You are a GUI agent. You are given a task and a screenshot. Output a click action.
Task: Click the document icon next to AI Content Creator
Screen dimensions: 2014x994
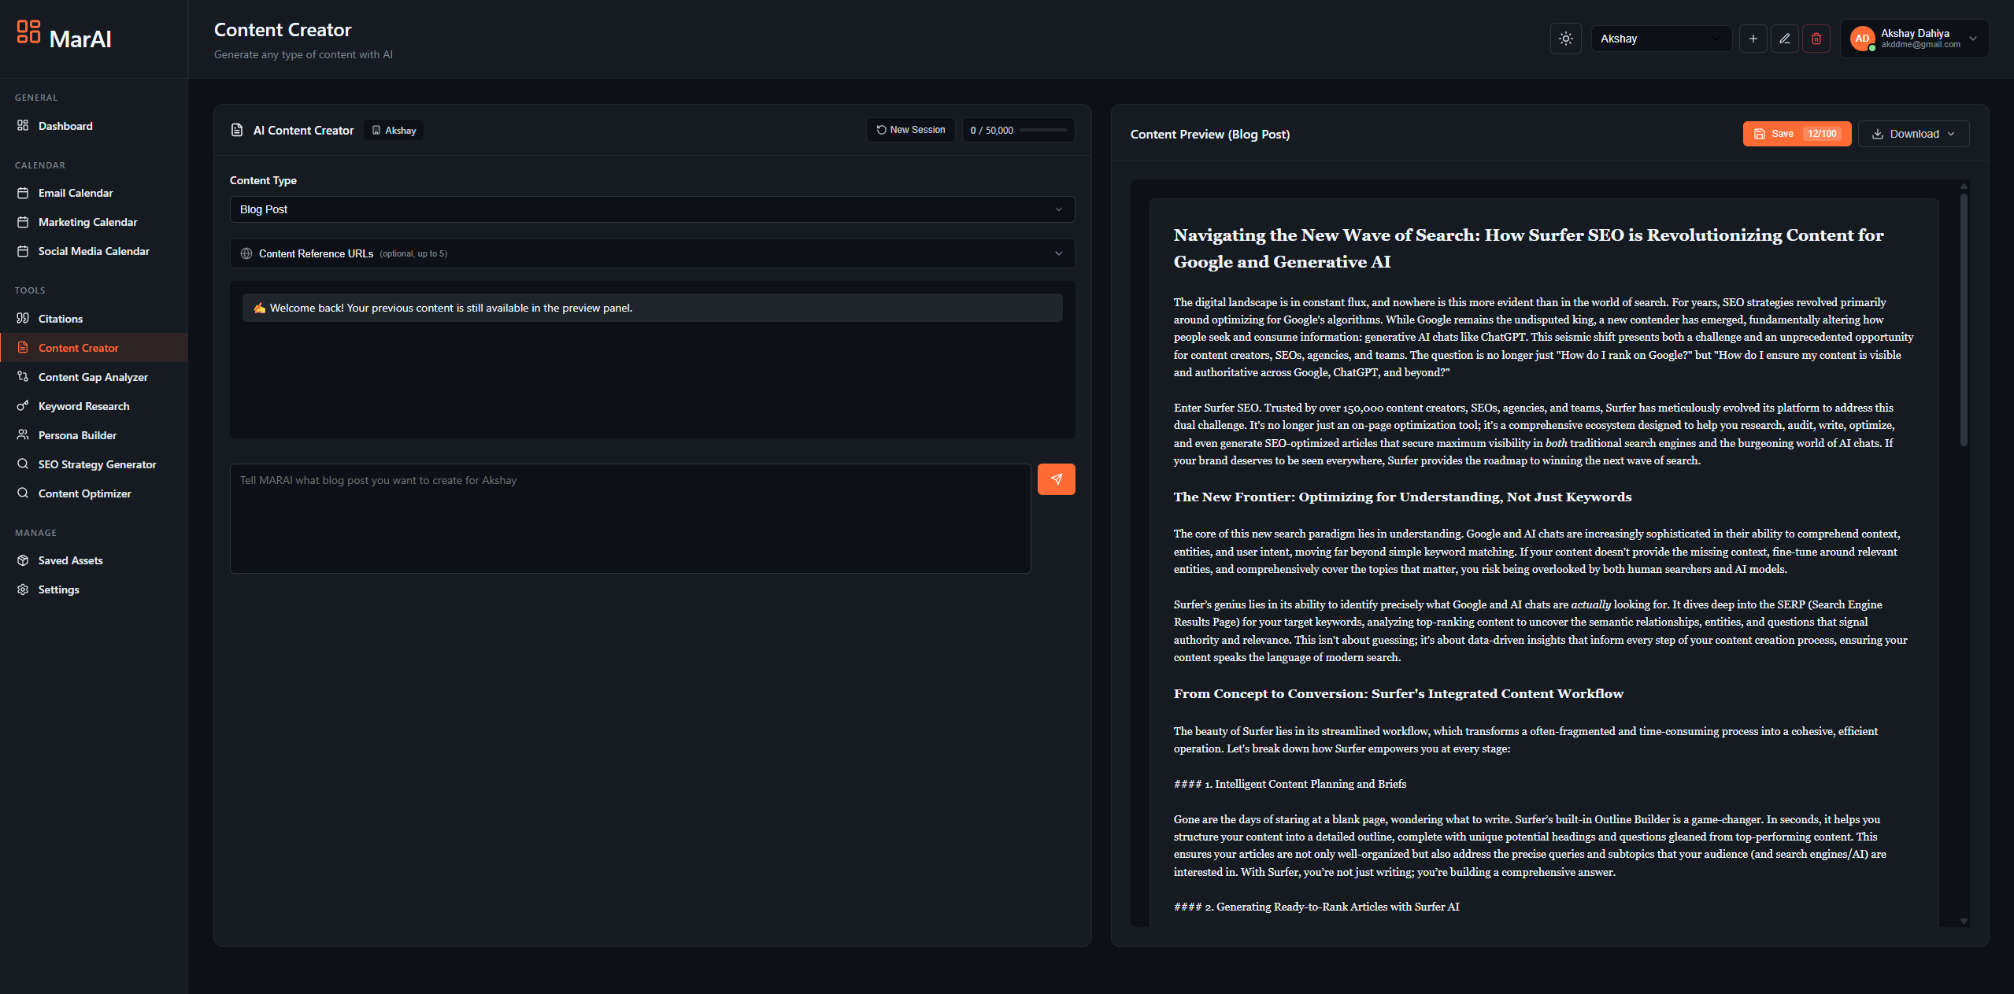tap(237, 130)
